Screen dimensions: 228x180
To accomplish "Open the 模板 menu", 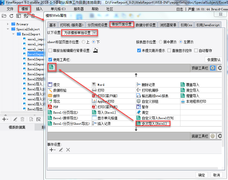I will [24, 9].
